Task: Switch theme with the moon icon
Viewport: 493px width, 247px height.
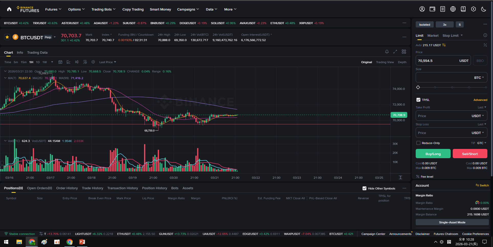Action: 484,9
